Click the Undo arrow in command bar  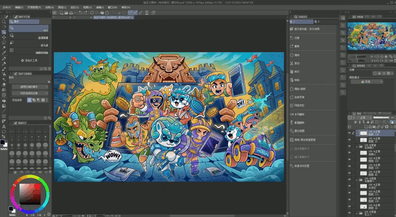pyautogui.click(x=80, y=12)
